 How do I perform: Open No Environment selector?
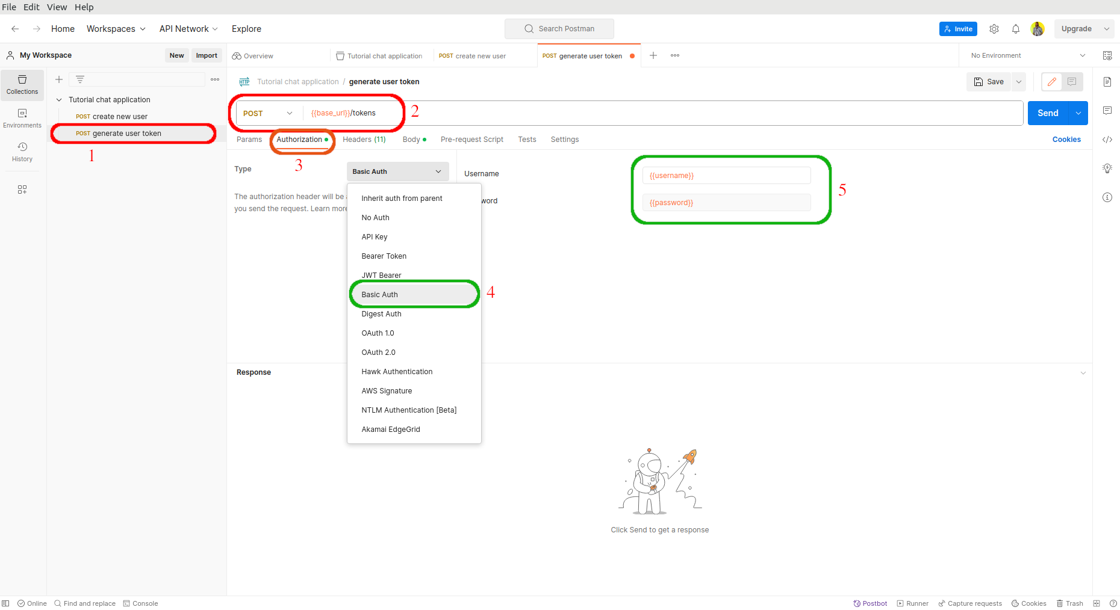coord(1028,55)
